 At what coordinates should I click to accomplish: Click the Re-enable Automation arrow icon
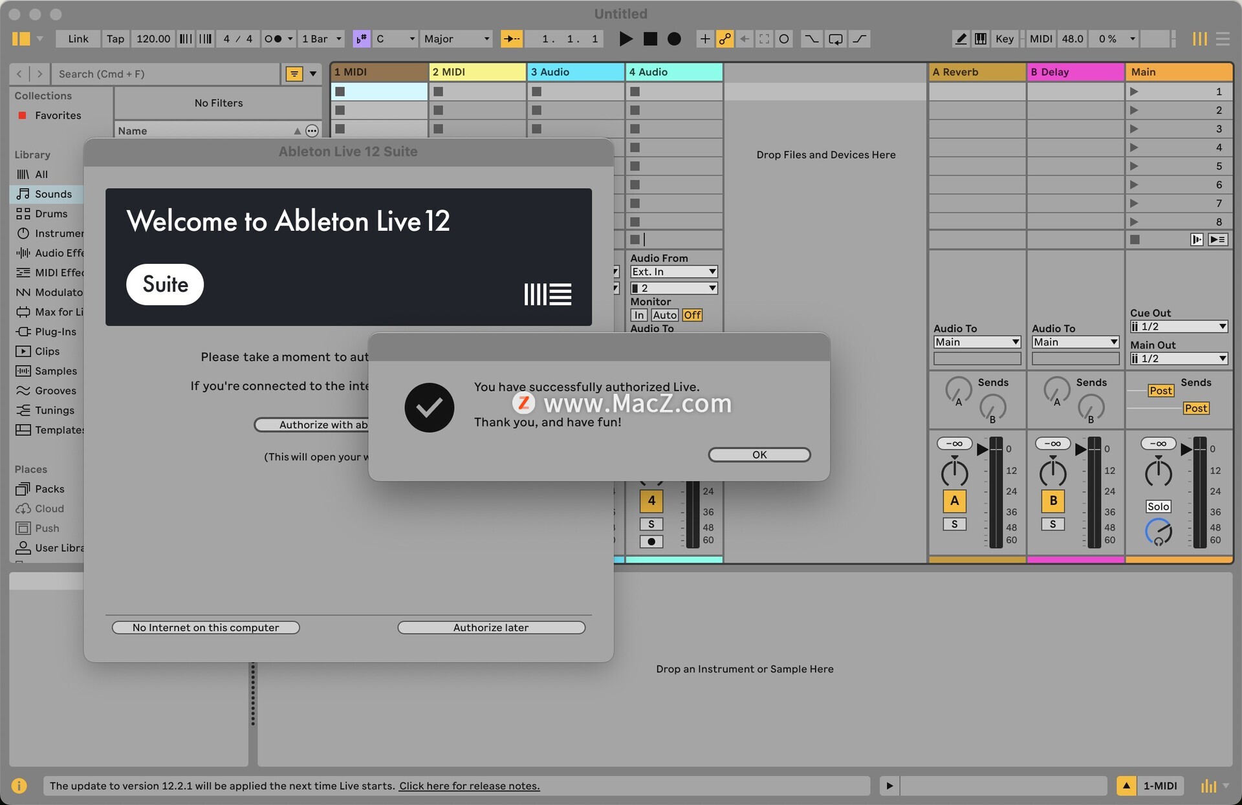[745, 39]
